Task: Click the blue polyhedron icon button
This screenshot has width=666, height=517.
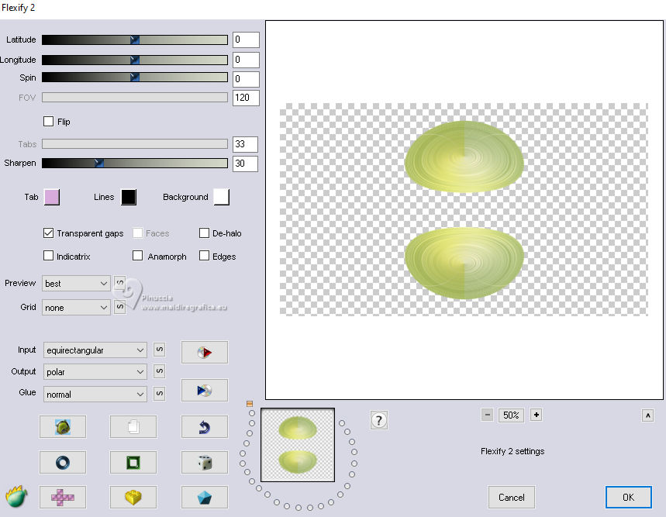Action: click(x=205, y=497)
